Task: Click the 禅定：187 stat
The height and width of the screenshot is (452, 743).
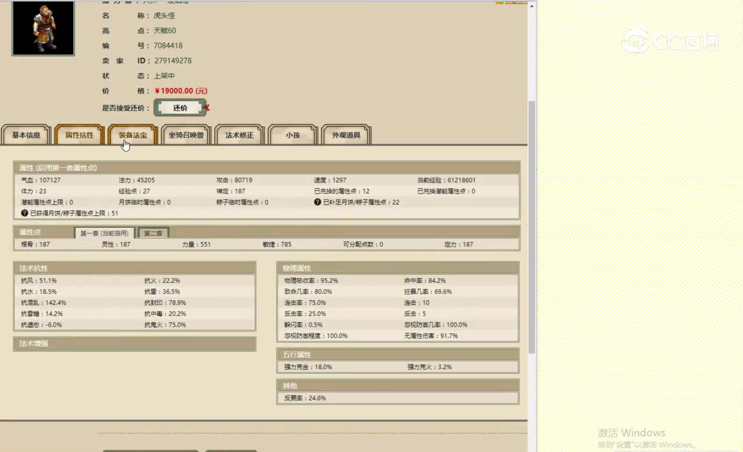Action: pos(231,191)
